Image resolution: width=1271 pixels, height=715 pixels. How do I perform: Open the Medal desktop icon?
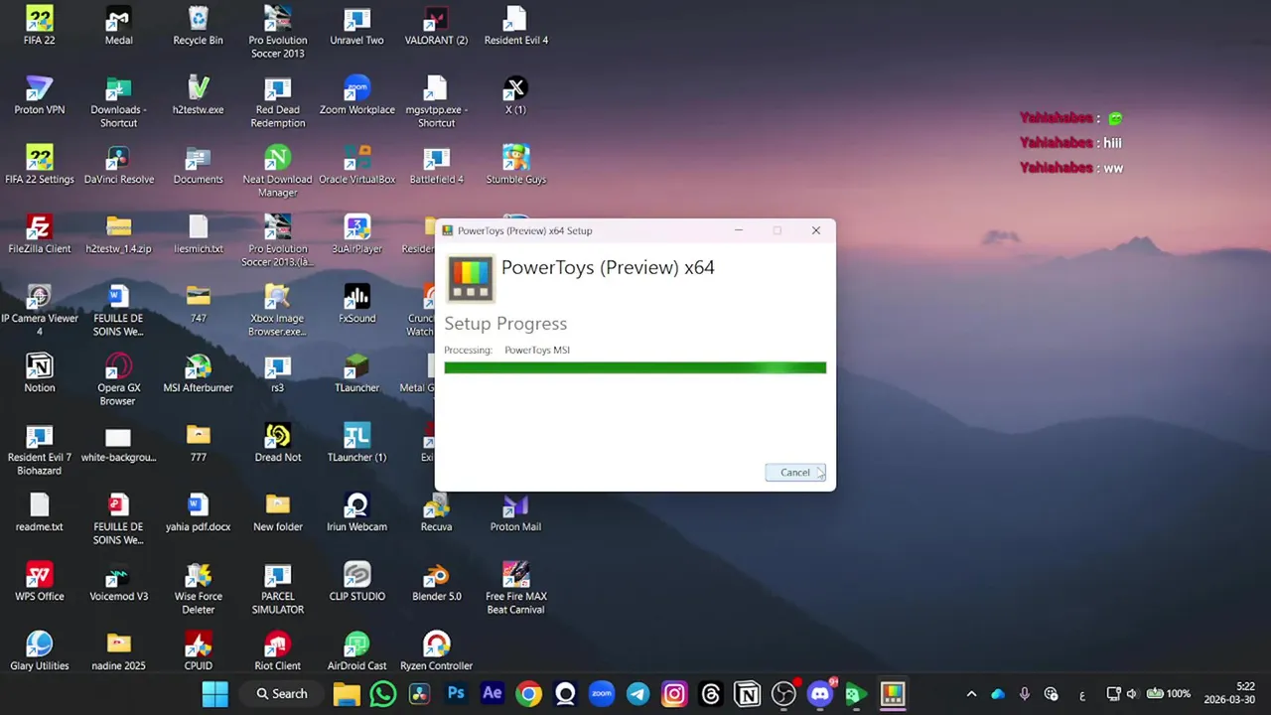point(119,25)
